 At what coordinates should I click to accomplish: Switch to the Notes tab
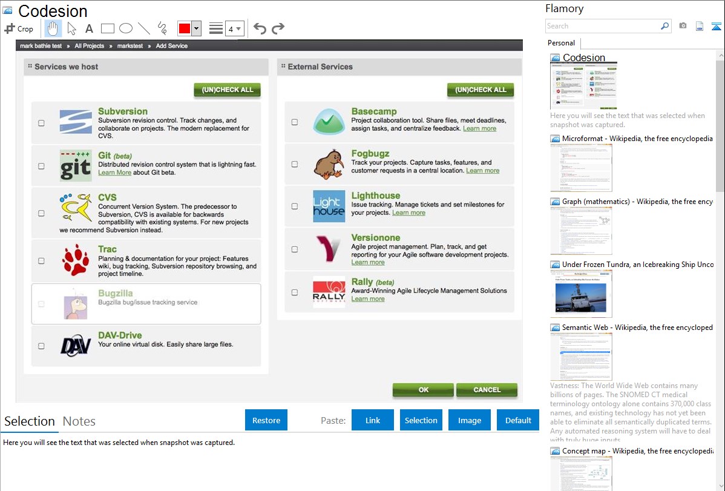(79, 421)
